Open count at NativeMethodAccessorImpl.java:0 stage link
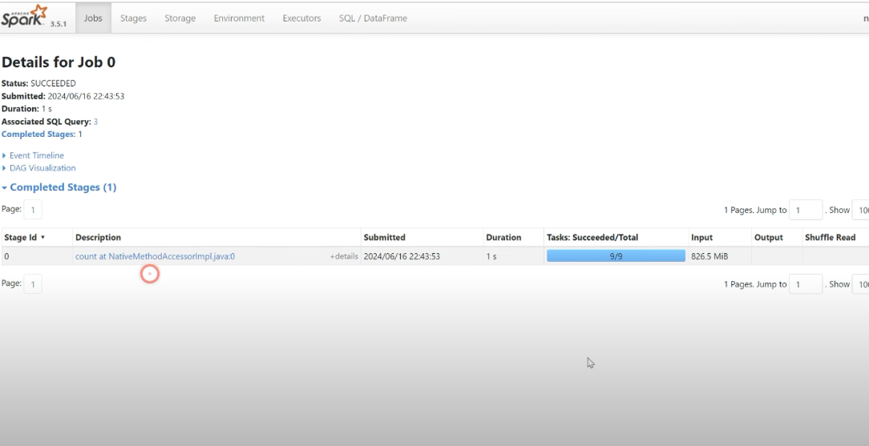869x446 pixels. (155, 256)
